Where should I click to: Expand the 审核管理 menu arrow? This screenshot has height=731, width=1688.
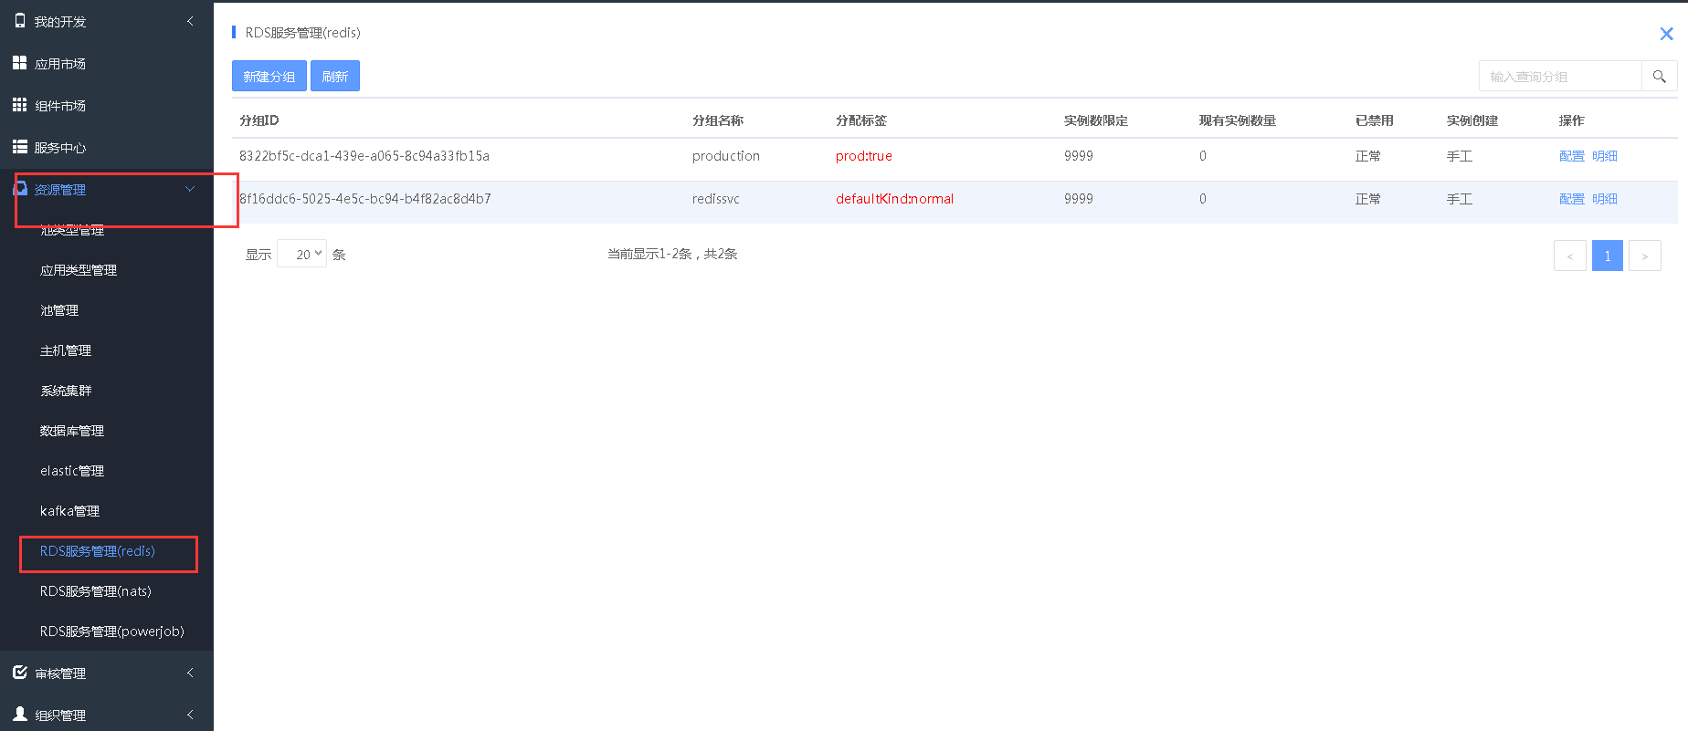coord(190,673)
